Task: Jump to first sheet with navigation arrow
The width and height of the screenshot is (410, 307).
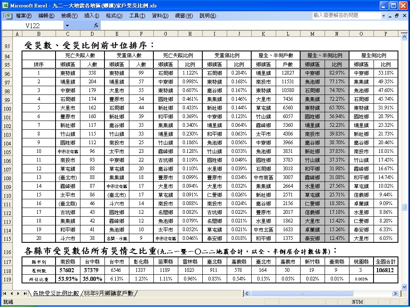Action: 5,292
